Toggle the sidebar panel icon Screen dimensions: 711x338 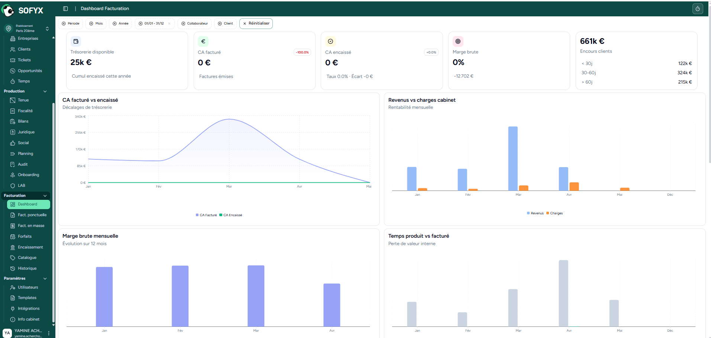65,9
